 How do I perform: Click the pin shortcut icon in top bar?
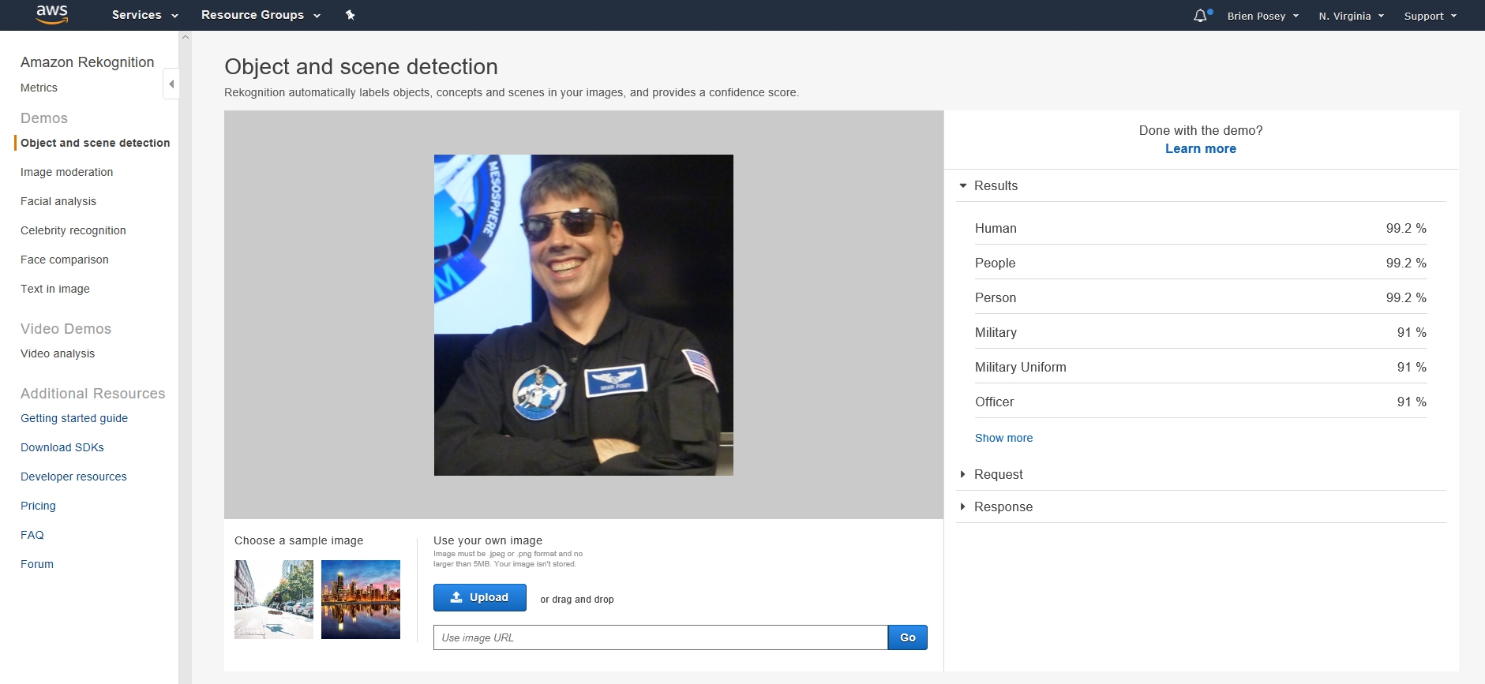pos(351,15)
